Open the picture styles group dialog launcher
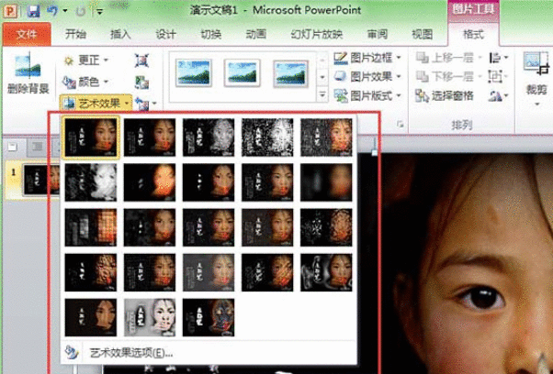553x374 pixels. (400, 124)
